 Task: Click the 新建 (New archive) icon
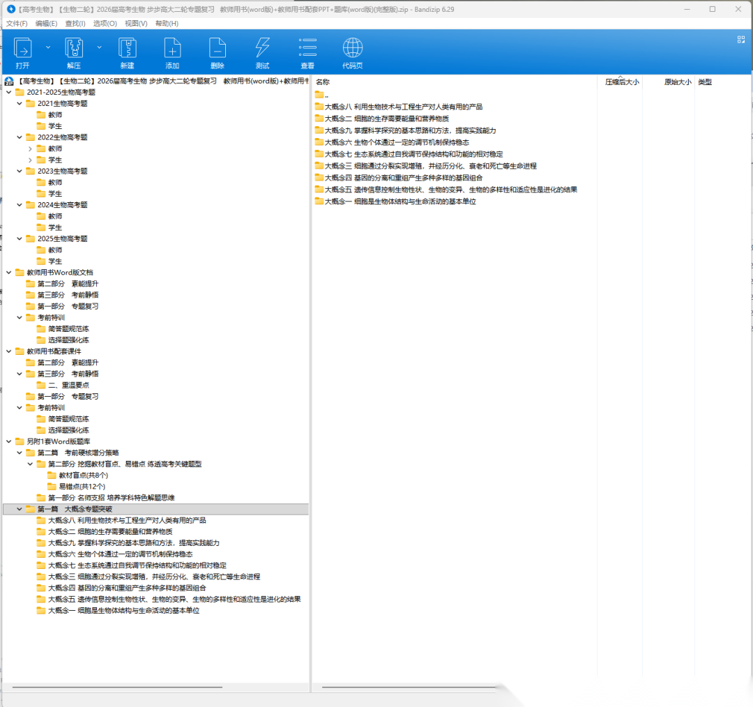(127, 49)
